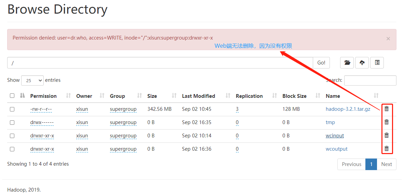Image resolution: width=405 pixels, height=196 pixels.
Task: Open the wcinput directory link
Action: pos(335,136)
